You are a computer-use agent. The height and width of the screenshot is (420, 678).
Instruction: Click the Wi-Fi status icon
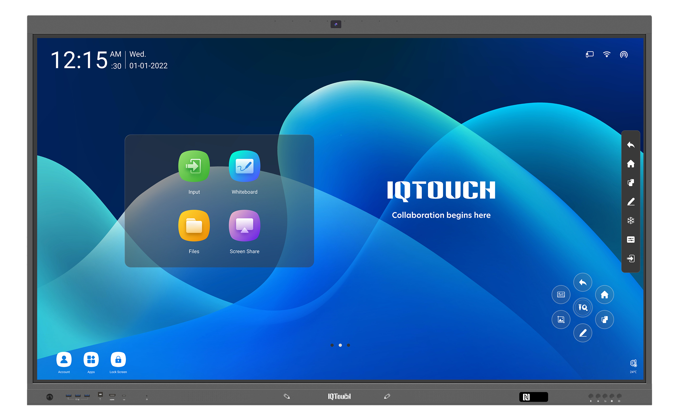point(607,54)
